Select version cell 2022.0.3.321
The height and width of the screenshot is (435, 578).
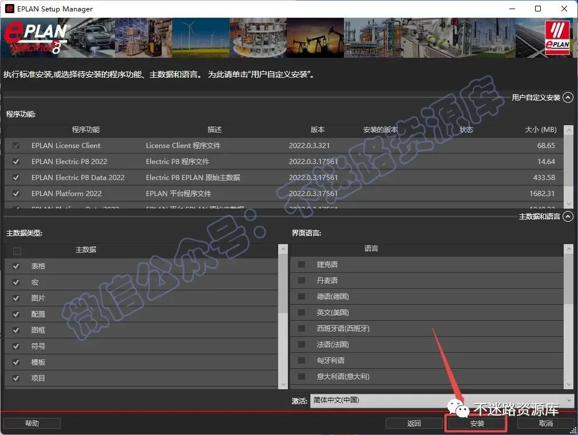click(x=309, y=146)
